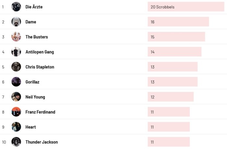Click Chris Stapleton's avatar picture

(x=16, y=67)
